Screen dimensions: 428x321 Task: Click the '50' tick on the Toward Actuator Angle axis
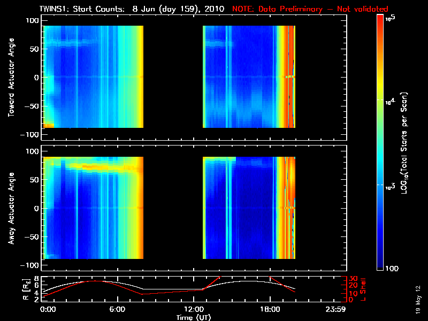coord(35,49)
